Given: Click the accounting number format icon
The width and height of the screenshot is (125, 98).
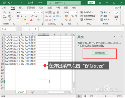Looking at the screenshot, I should click(x=66, y=16).
